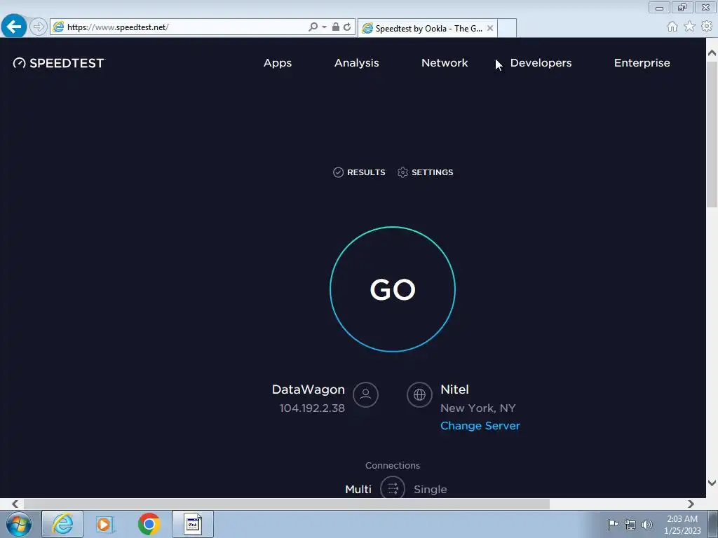Image resolution: width=718 pixels, height=538 pixels.
Task: Toggle the Multi/Single connections switch
Action: pos(393,488)
